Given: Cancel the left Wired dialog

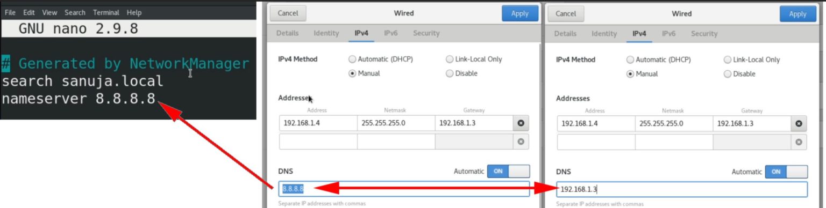Looking at the screenshot, I should pyautogui.click(x=288, y=13).
